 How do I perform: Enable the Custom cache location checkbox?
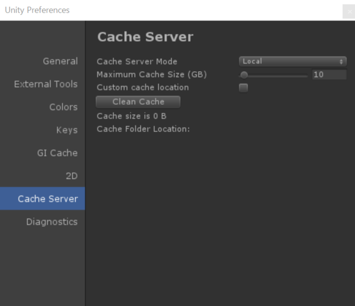click(244, 88)
